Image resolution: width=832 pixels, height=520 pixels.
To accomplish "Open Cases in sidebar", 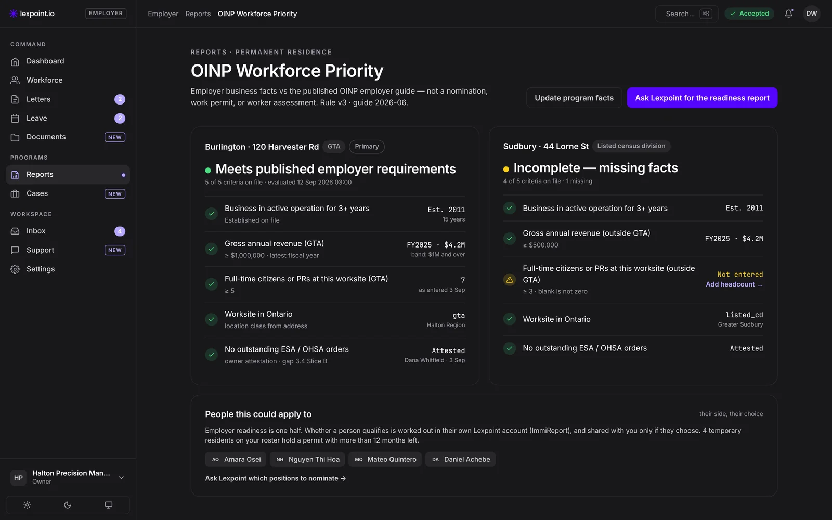I will coord(68,193).
